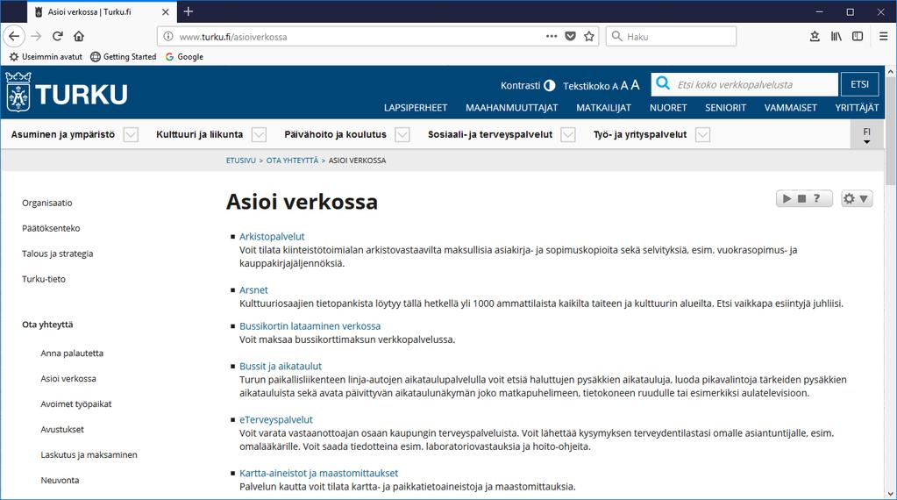Open SENIORIT audience menu item
Screen dimensions: 897x500
(x=725, y=108)
